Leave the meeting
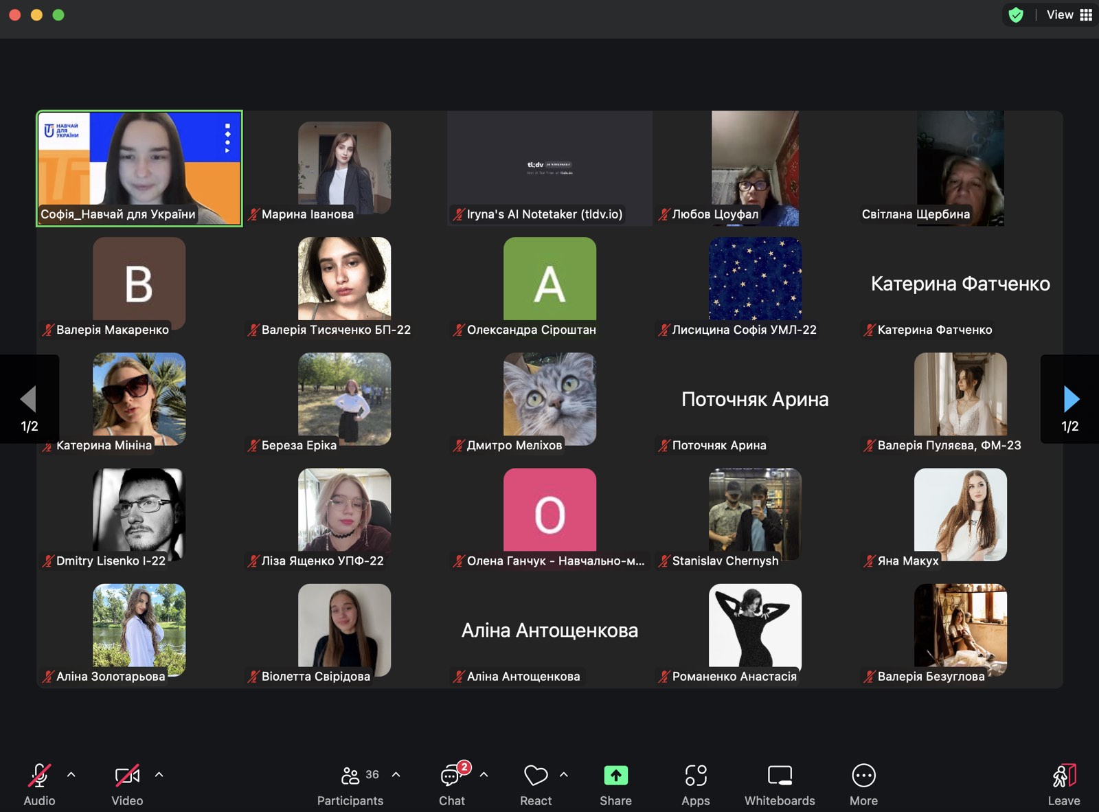Screen dimensions: 1099x812 coord(1063,783)
